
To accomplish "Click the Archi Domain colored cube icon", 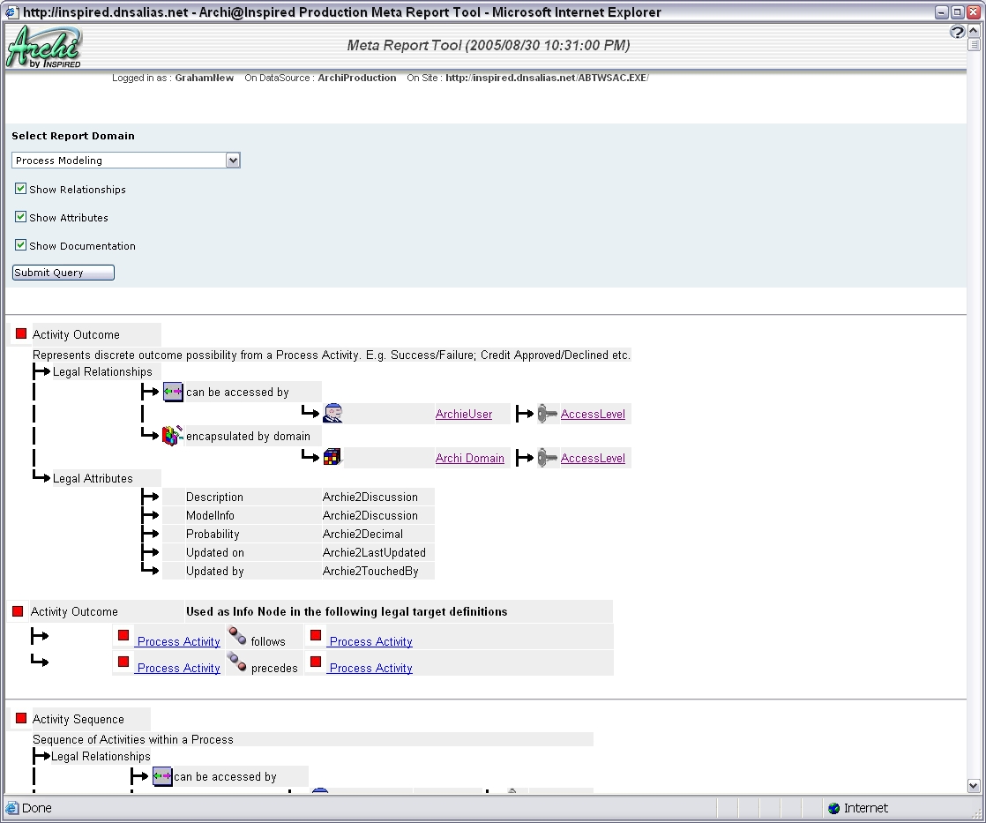I will tap(332, 457).
